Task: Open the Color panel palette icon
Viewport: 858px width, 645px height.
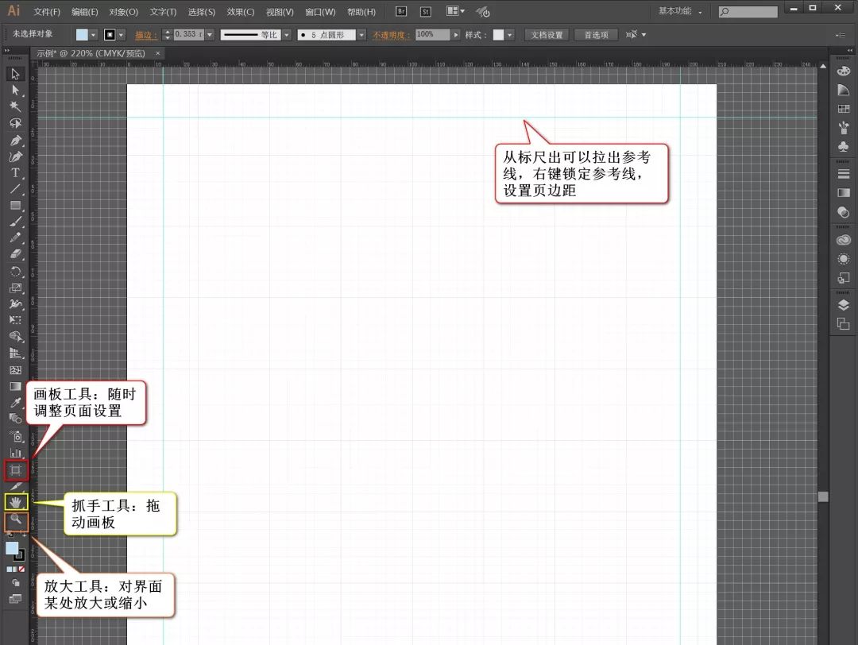Action: 843,71
